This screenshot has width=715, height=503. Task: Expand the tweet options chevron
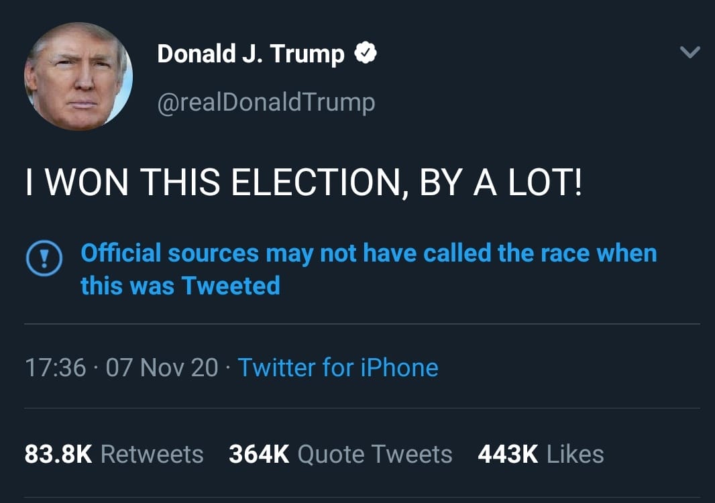click(x=690, y=52)
